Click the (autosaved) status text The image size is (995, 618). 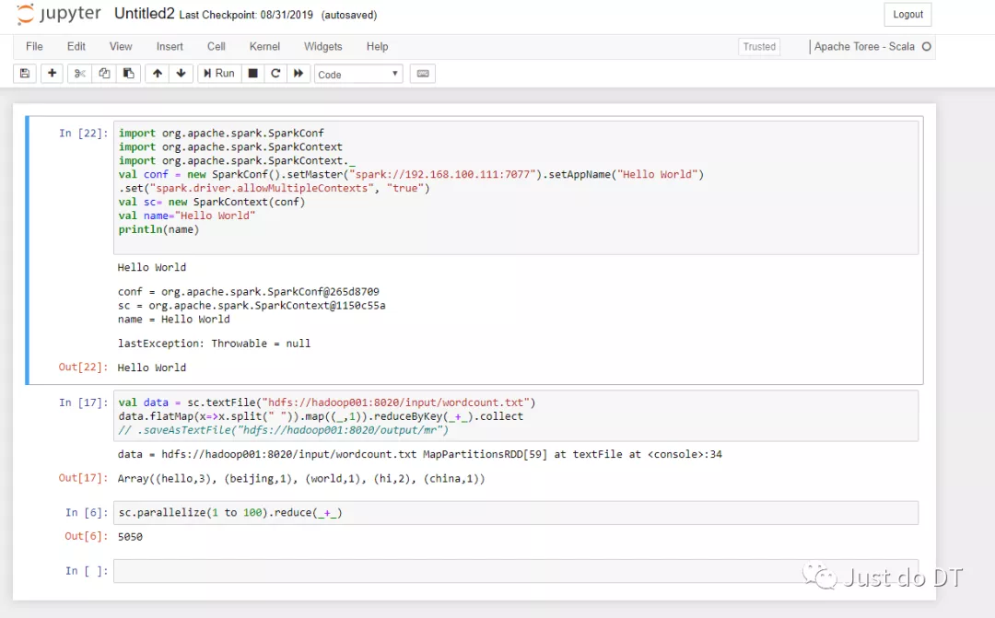click(x=349, y=15)
